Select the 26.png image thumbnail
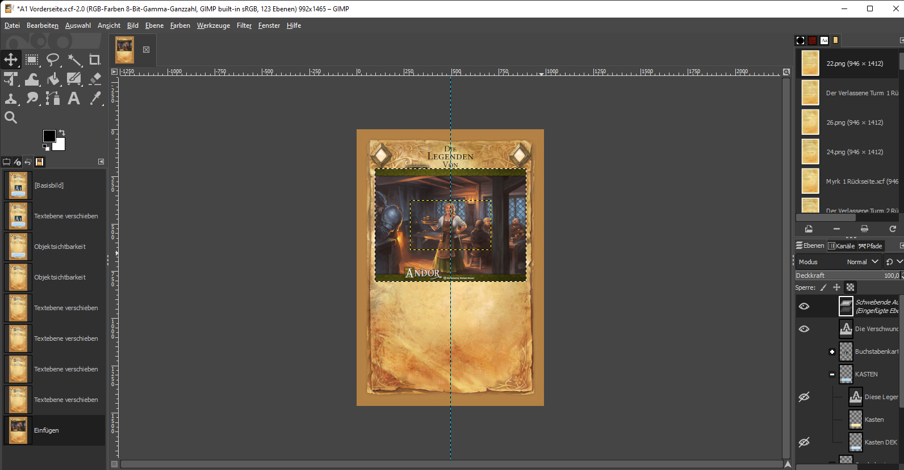904x470 pixels. 810,122
